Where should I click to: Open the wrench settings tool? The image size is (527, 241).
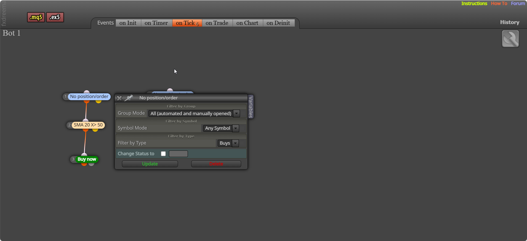[x=510, y=39]
